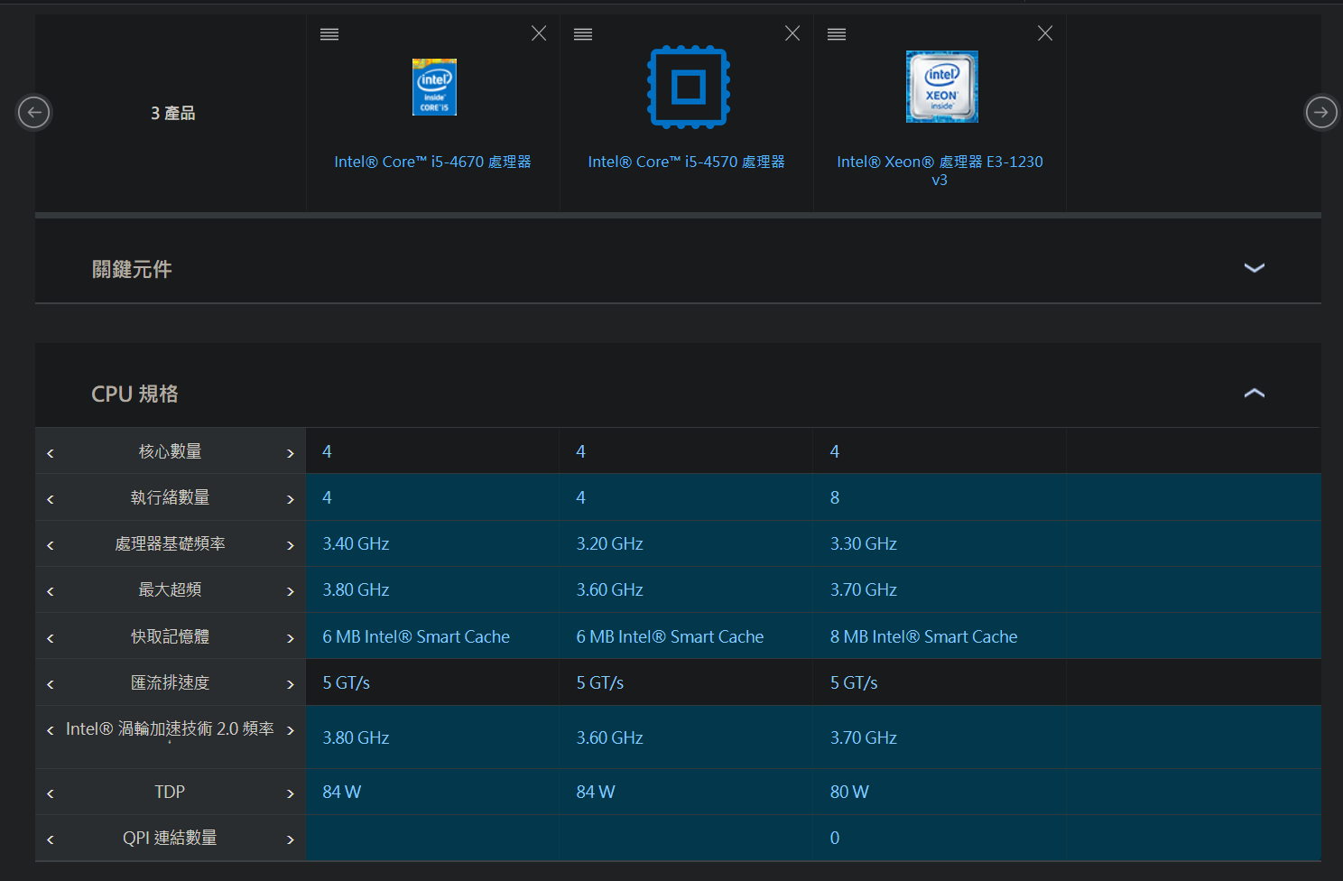Collapse the CPU 規格 section chevron
The width and height of the screenshot is (1343, 881).
pyautogui.click(x=1255, y=393)
